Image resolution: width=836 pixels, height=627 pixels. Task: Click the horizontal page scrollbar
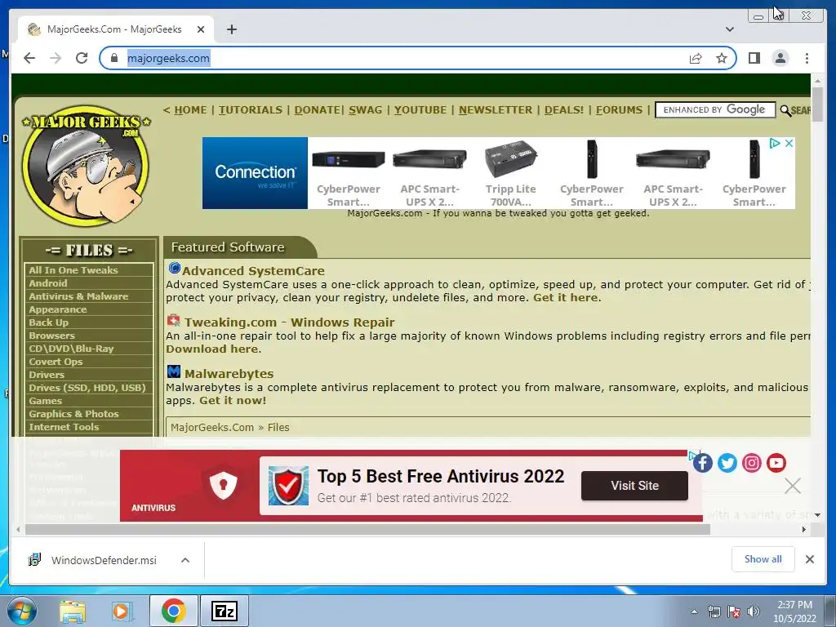coord(367,529)
